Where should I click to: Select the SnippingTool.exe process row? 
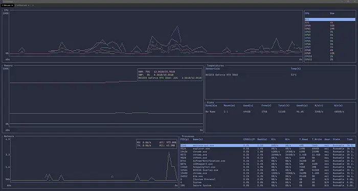[x=267, y=167]
